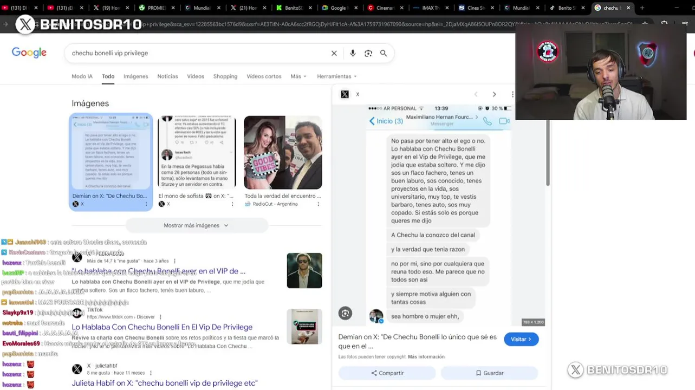Screen dimensions: 695x390
Task: Go to previous image in preview panel
Action: pyautogui.click(x=476, y=94)
